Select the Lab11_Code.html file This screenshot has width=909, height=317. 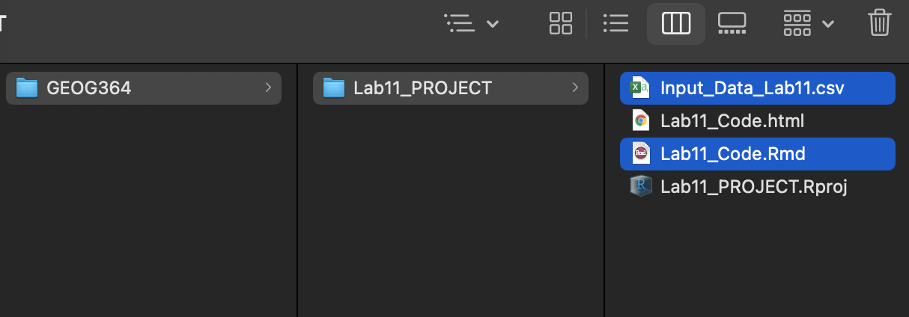pos(732,121)
